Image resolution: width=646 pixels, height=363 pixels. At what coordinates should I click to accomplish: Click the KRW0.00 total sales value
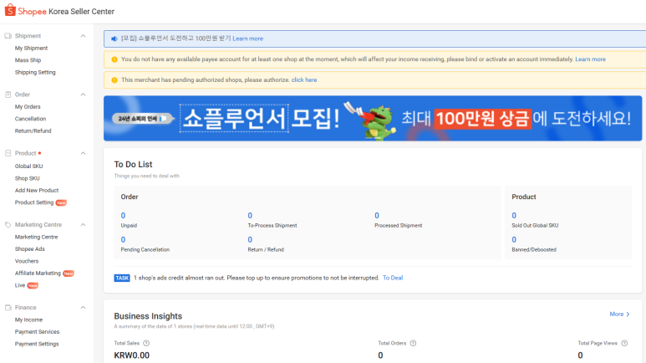pos(132,355)
